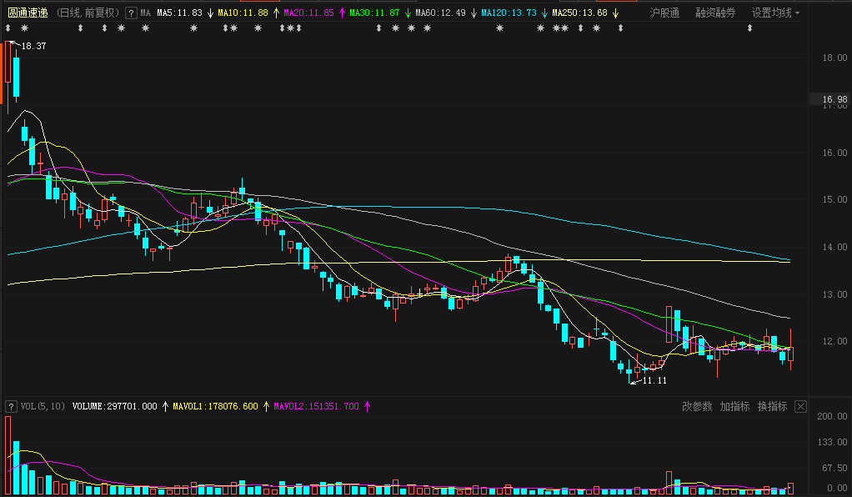The height and width of the screenshot is (497, 852).
Task: Click 改参数 to edit indicator parameters
Action: coord(697,406)
